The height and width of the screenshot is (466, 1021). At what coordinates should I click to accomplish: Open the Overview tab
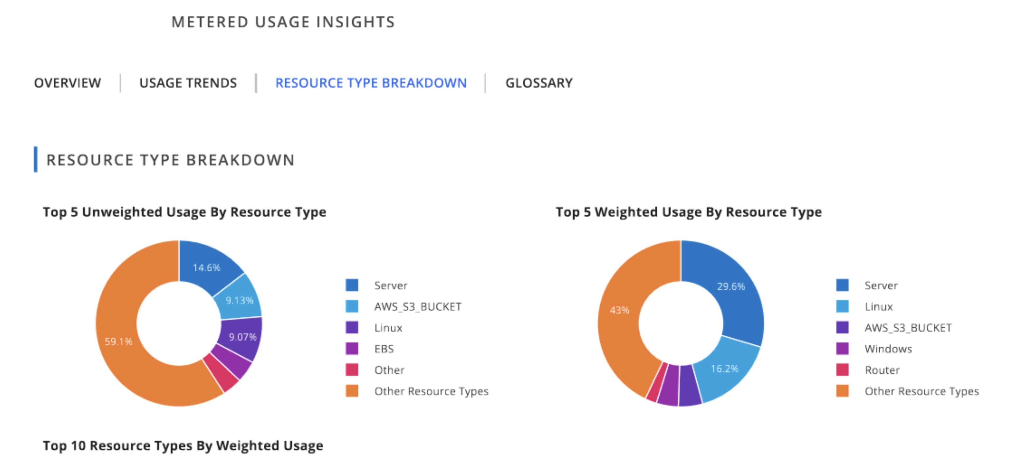tap(67, 83)
